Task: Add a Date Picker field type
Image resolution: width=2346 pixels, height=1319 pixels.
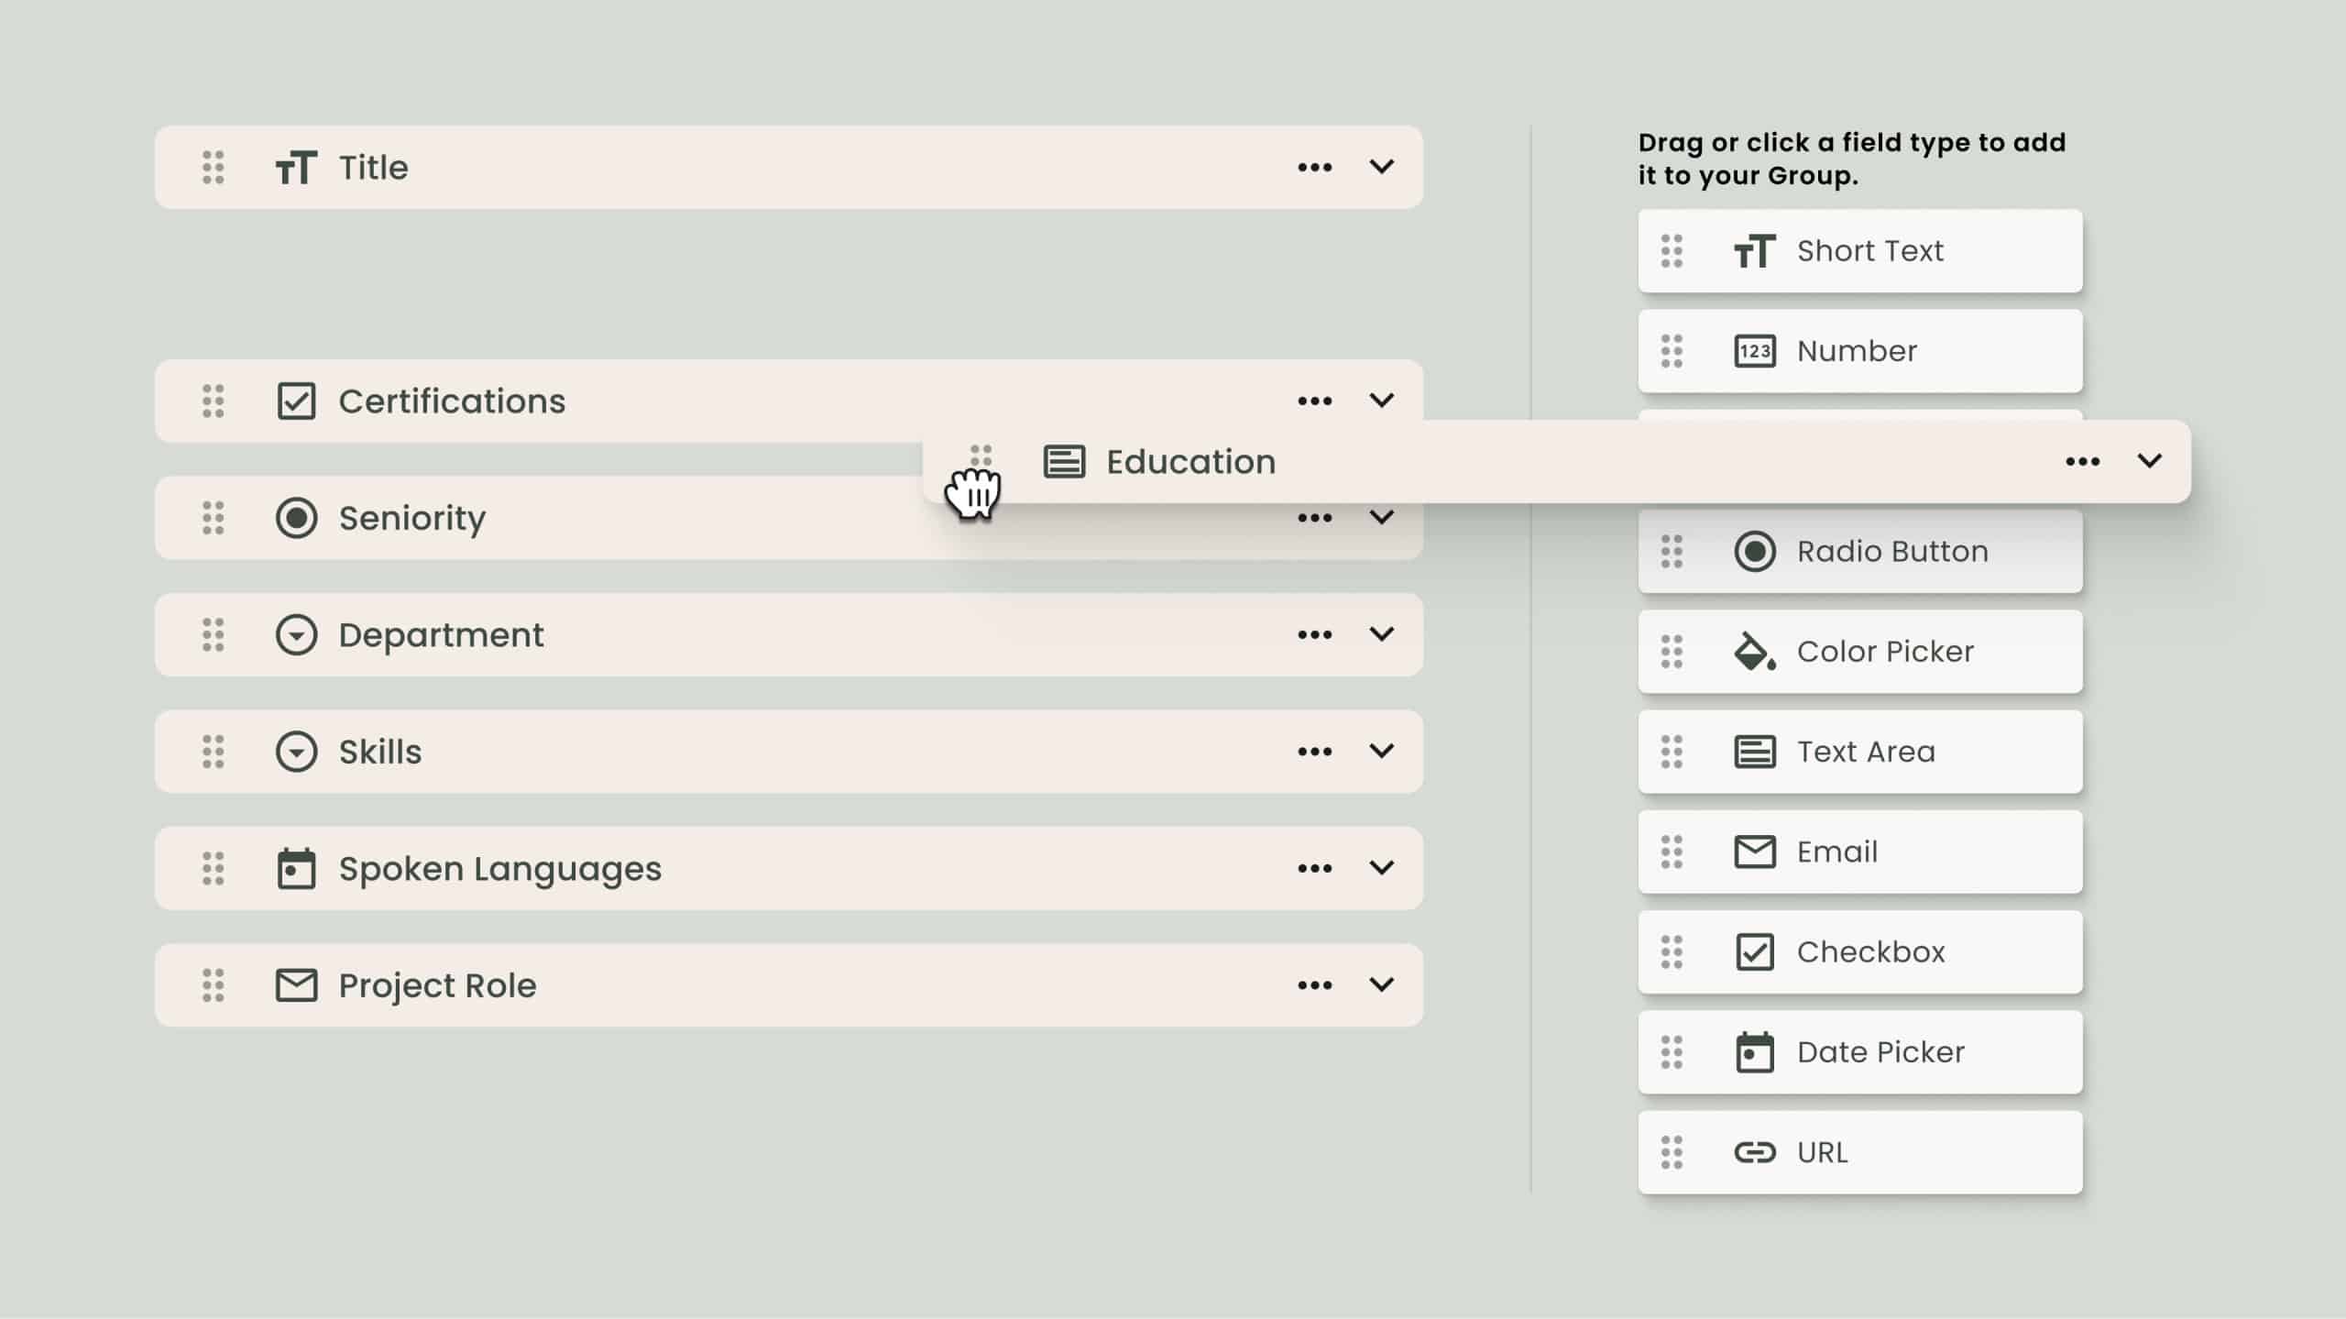Action: 1859,1052
